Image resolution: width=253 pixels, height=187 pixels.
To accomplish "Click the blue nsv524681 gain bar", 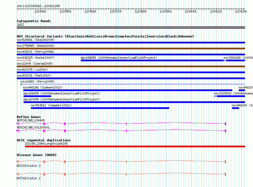I will (x=131, y=43).
